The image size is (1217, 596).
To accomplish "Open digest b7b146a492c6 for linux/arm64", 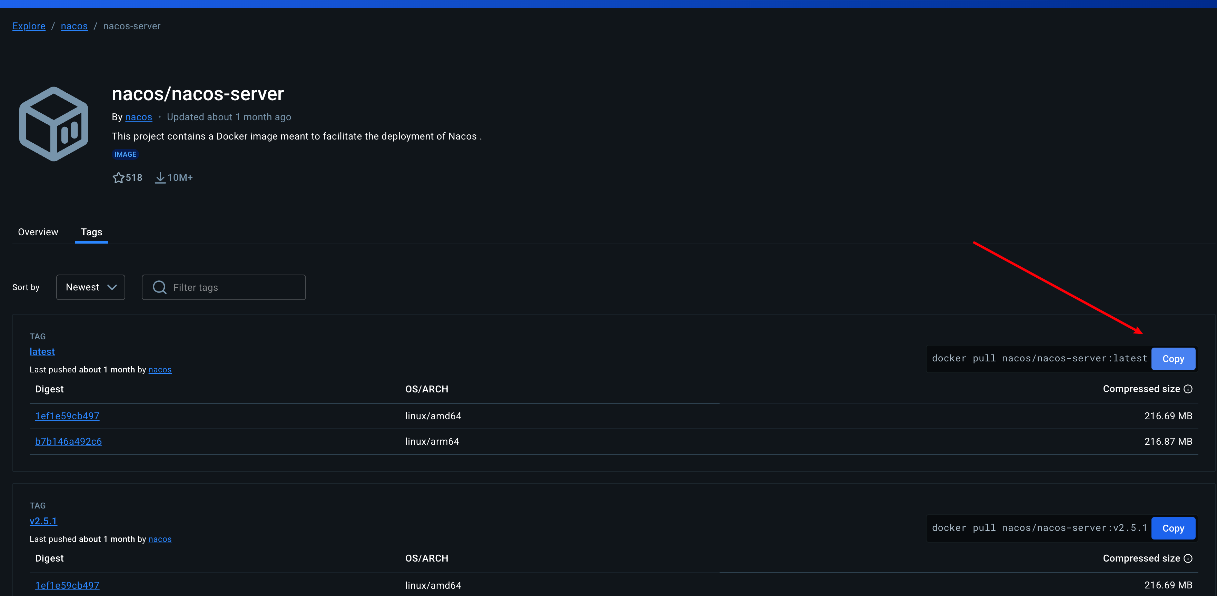I will click(x=69, y=442).
